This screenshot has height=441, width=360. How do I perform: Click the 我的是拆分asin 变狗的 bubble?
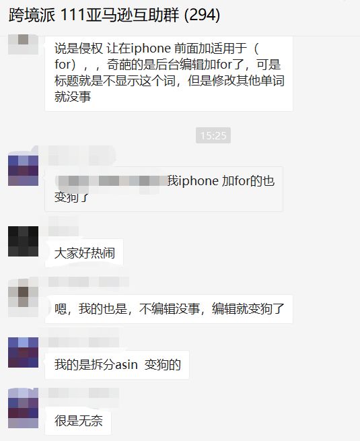[117, 365]
